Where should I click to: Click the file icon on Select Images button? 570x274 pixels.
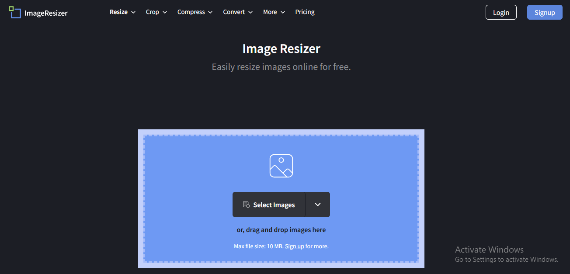tap(246, 205)
